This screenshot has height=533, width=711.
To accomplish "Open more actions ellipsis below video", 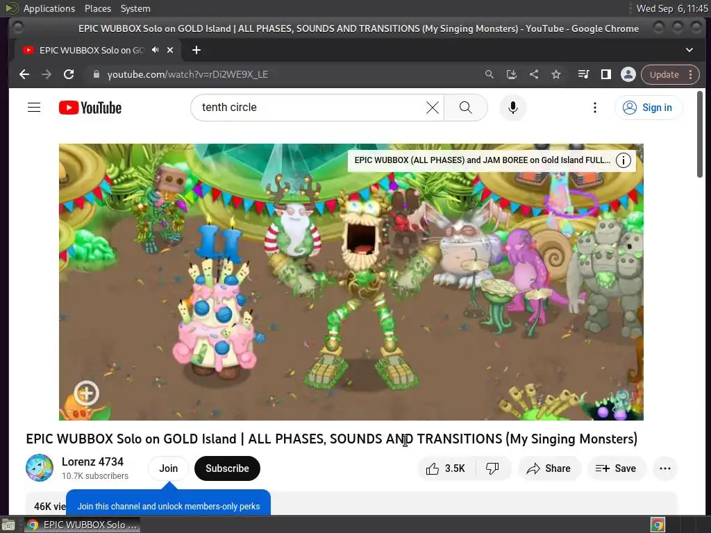I will click(x=665, y=468).
